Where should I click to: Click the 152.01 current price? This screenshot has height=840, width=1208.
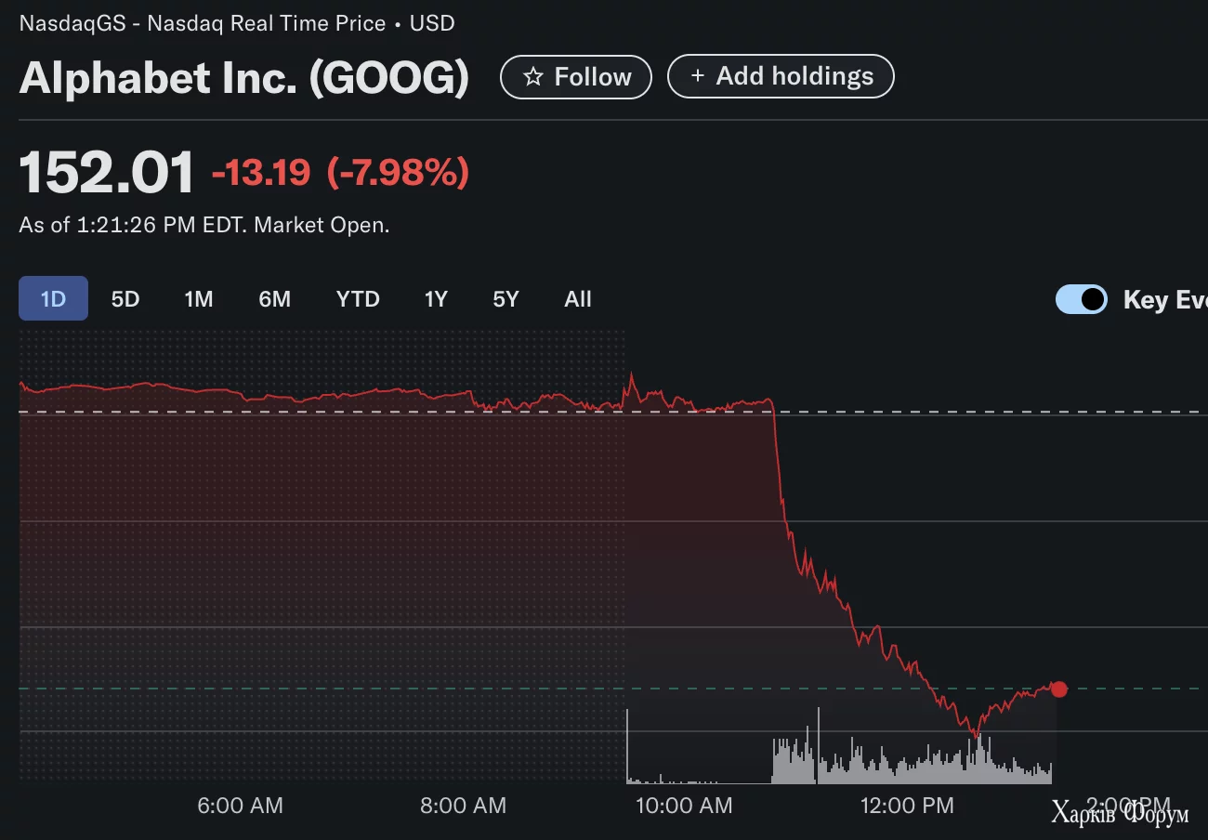pos(107,173)
